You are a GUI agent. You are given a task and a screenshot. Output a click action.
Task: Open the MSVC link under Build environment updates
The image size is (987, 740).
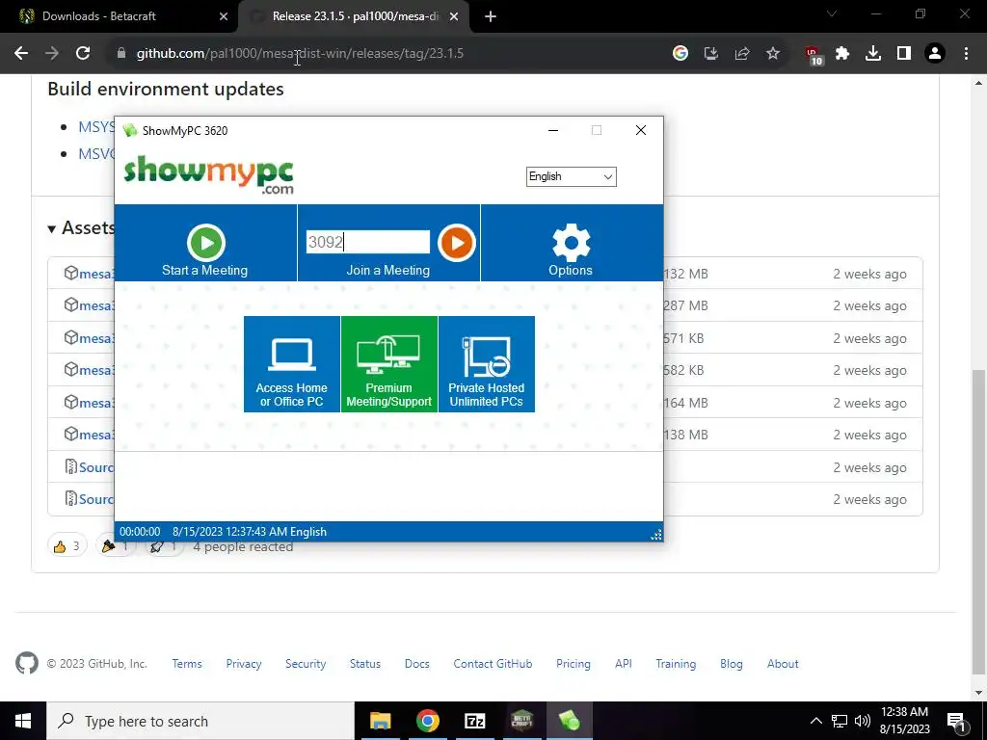point(96,153)
